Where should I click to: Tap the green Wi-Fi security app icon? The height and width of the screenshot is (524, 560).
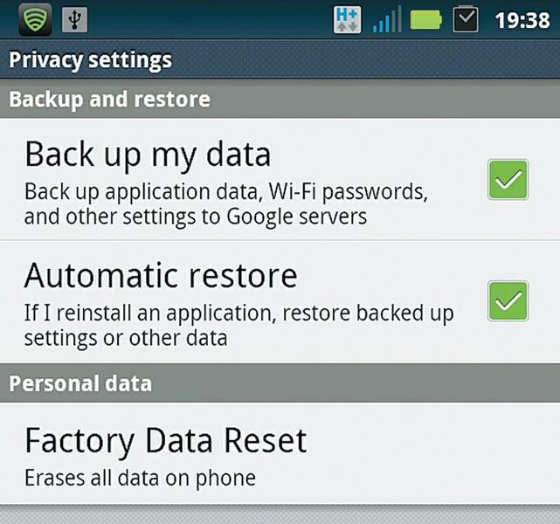pyautogui.click(x=34, y=18)
